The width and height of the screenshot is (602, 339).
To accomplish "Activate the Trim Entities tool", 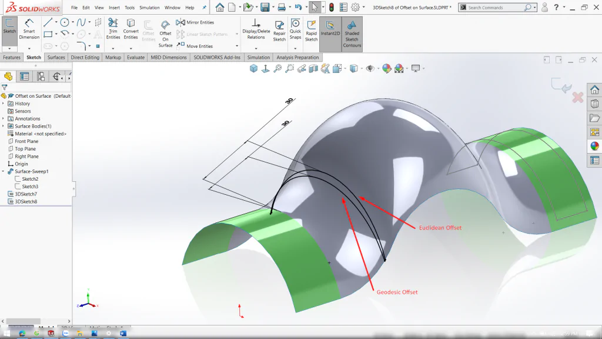I will pyautogui.click(x=113, y=29).
